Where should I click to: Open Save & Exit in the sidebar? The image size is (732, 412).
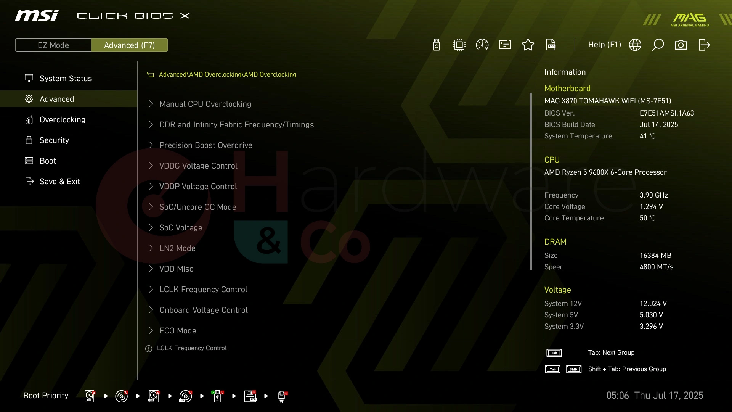pos(69,182)
